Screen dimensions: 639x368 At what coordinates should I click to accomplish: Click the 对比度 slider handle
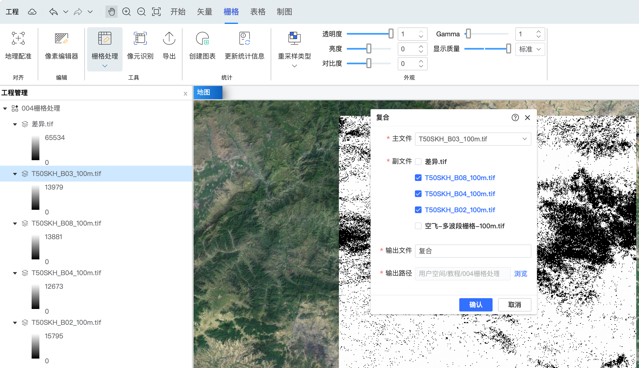pos(369,63)
